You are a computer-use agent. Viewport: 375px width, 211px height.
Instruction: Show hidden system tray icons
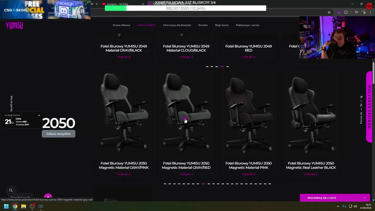[x=338, y=206]
